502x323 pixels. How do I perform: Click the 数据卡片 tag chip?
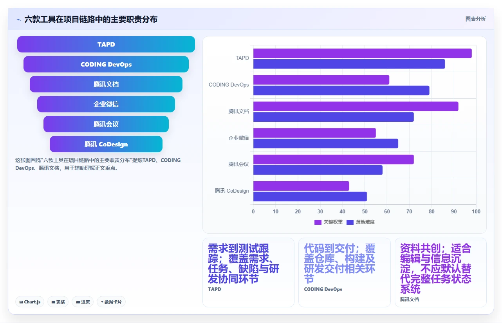(x=111, y=302)
